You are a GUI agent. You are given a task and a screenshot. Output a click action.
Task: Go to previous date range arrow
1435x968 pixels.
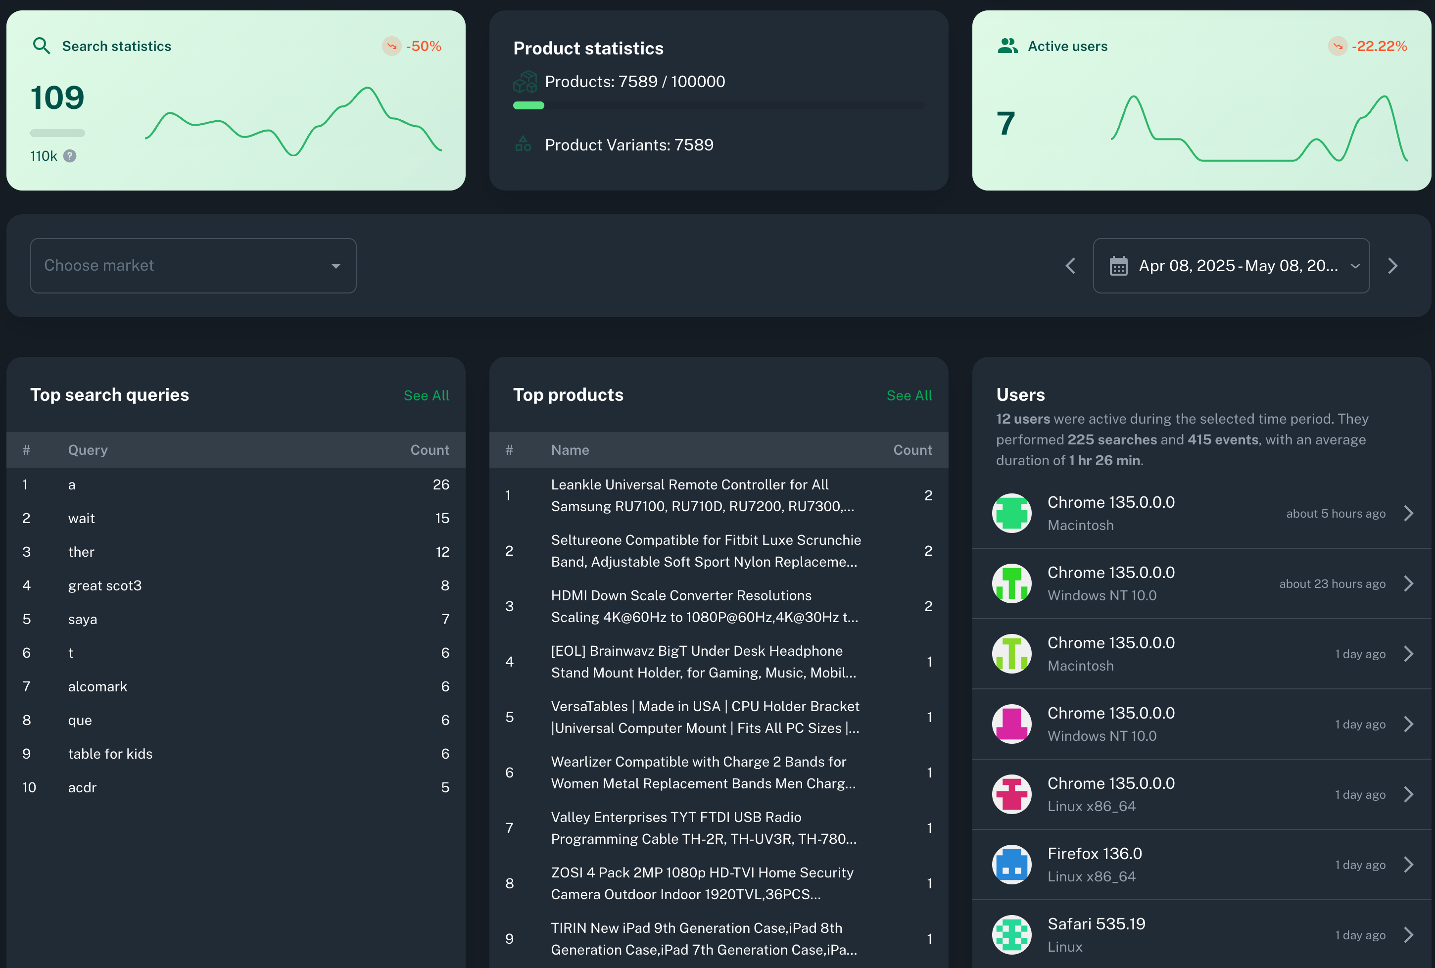pyautogui.click(x=1071, y=266)
